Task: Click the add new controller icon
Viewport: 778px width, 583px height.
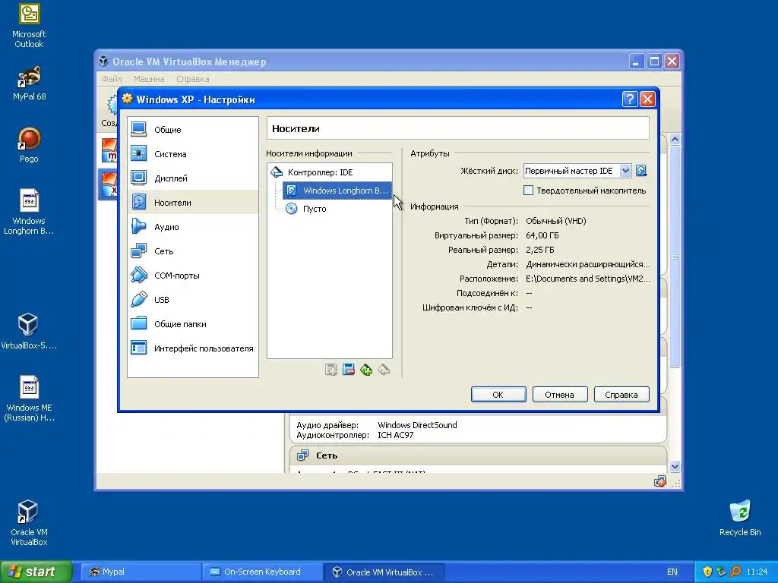Action: 331,370
